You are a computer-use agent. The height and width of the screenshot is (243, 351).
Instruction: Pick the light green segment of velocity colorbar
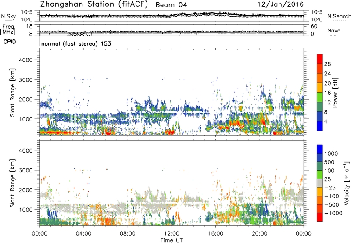[x=320, y=175]
